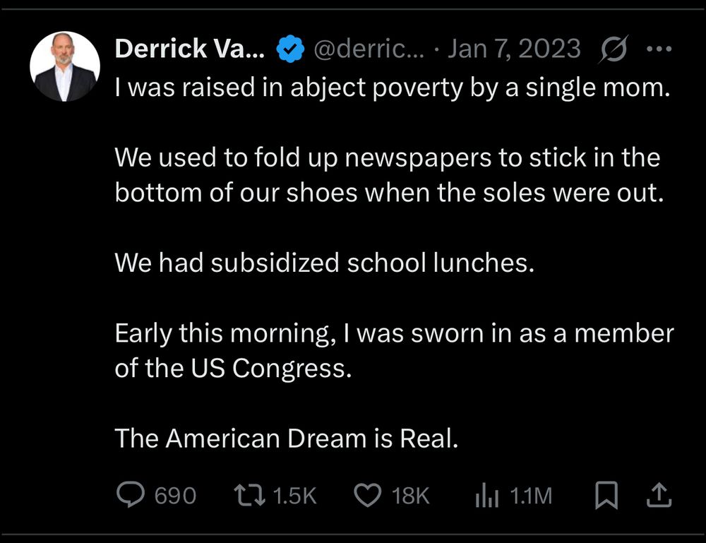Click the 690 replies count
Screen dimensions: 706x543
[175, 496]
